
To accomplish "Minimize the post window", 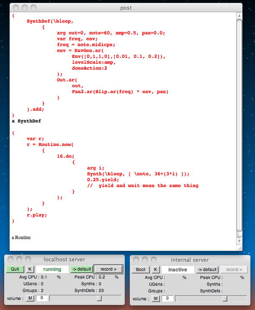I will [x=25, y=8].
